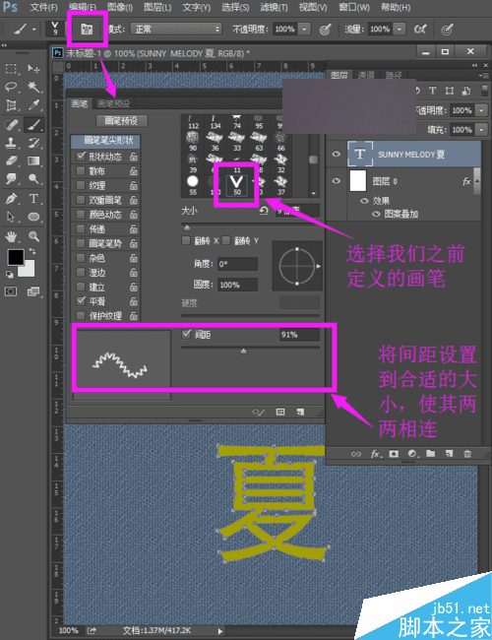492x640 pixels.
Task: Change the screen mode
Action: (x=33, y=291)
